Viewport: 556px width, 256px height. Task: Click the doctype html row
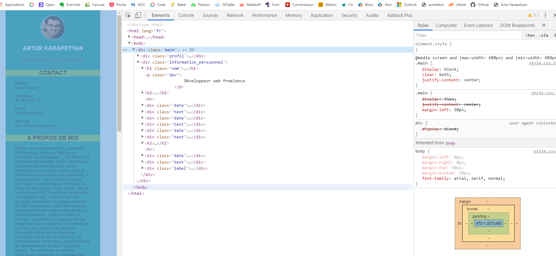(x=268, y=25)
